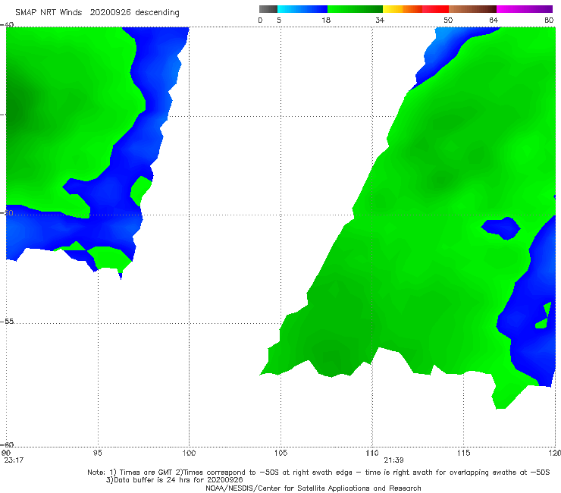Click the longitude label '115'
561x493 pixels.
click(464, 453)
